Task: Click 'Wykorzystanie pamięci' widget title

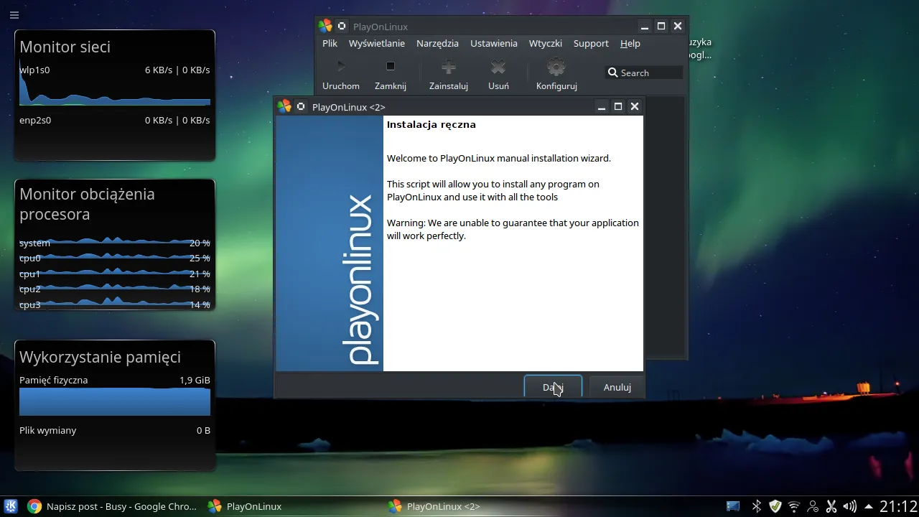Action: click(x=100, y=357)
